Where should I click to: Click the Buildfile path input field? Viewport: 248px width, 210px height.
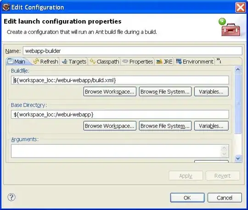coord(120,80)
